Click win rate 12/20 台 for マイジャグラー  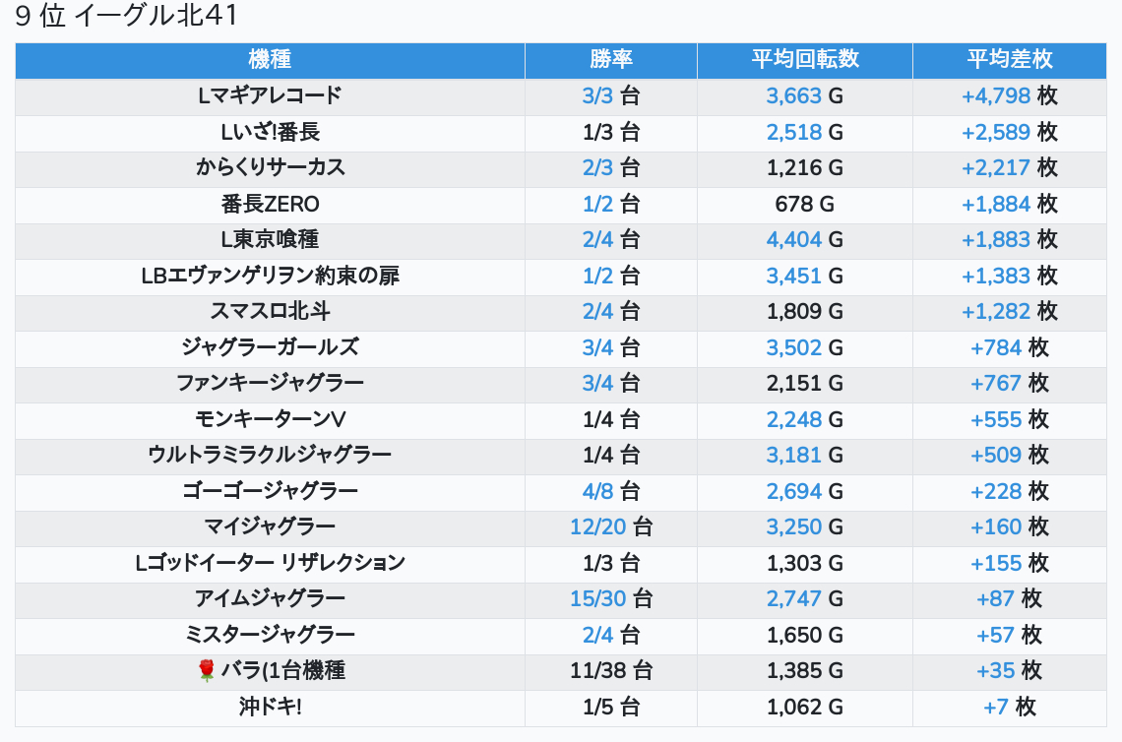point(611,526)
